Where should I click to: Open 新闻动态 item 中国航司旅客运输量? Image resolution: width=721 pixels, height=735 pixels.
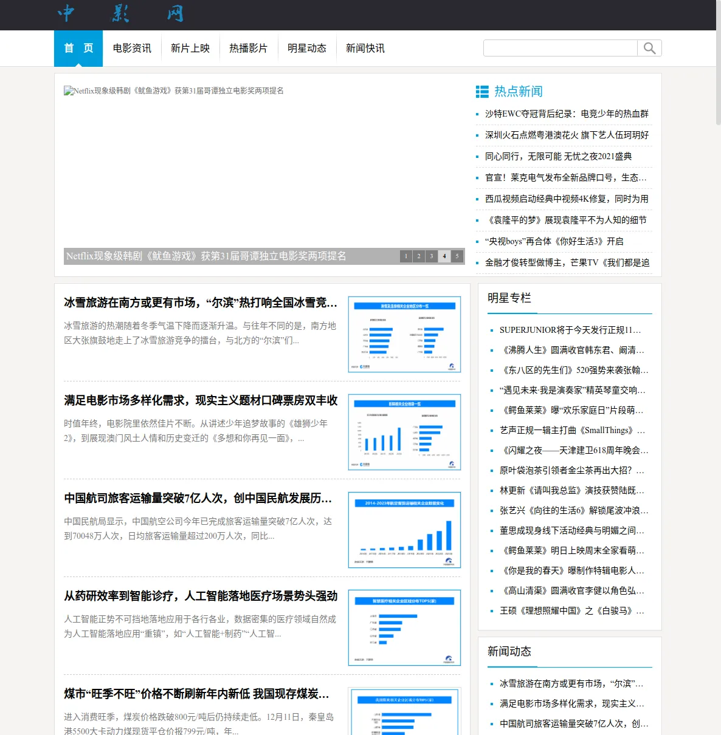(574, 723)
